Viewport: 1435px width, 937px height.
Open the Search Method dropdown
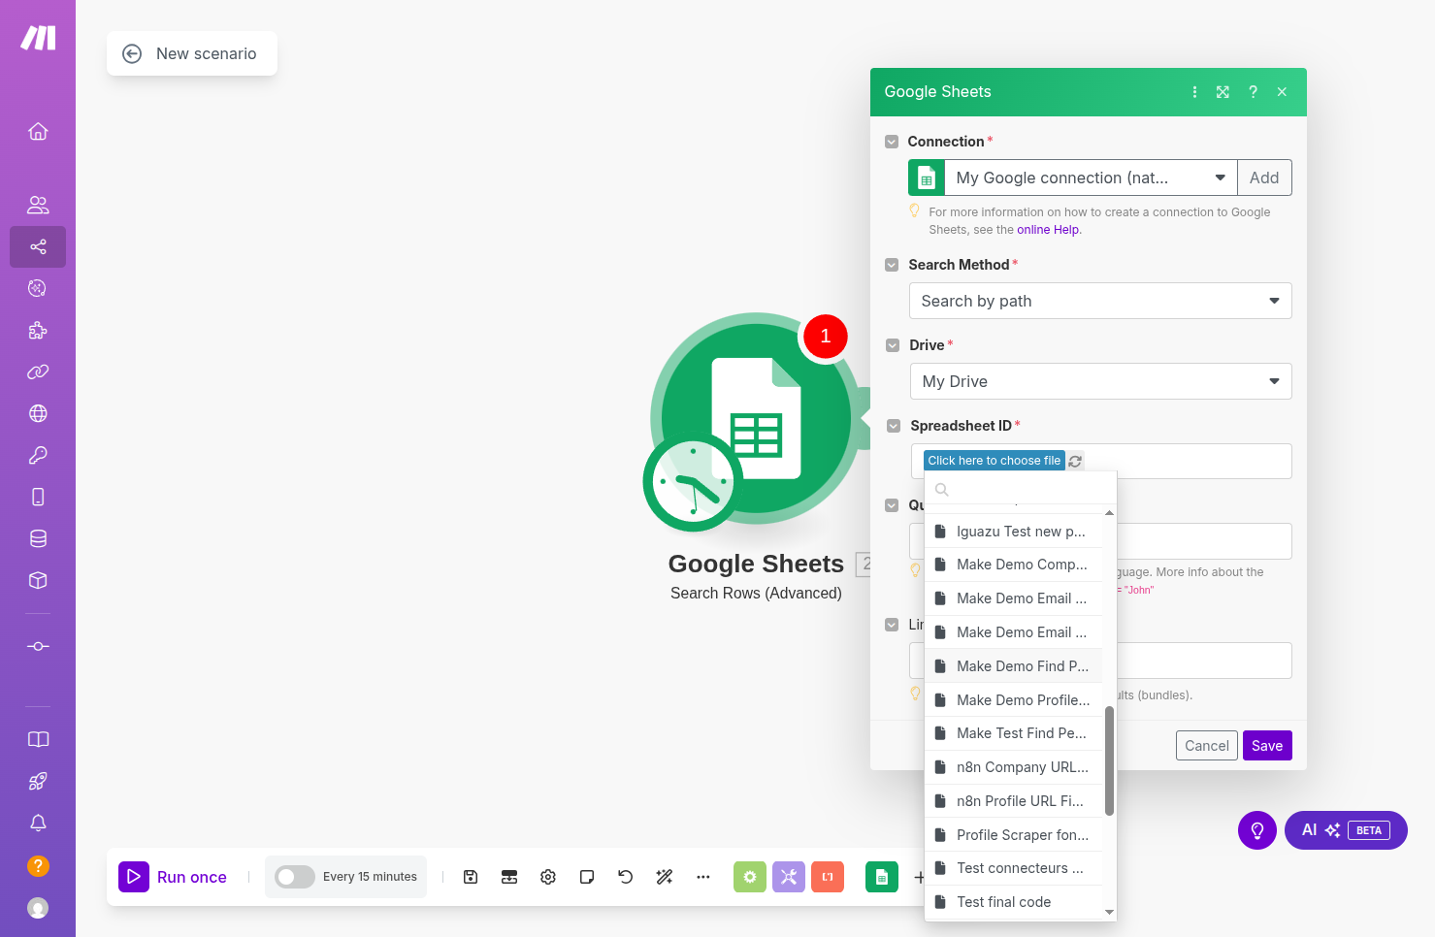(1100, 301)
